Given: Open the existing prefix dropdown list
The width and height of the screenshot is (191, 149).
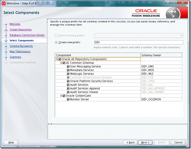Looking at the screenshot, I should (x=181, y=36).
